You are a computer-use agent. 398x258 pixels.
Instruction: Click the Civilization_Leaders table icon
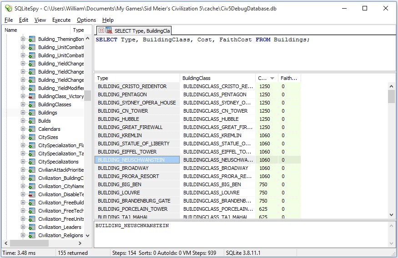(32, 227)
